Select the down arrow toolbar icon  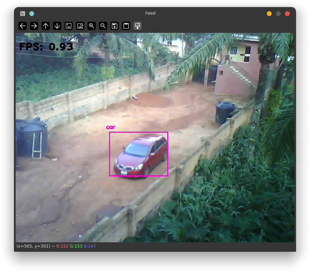pyautogui.click(x=57, y=25)
